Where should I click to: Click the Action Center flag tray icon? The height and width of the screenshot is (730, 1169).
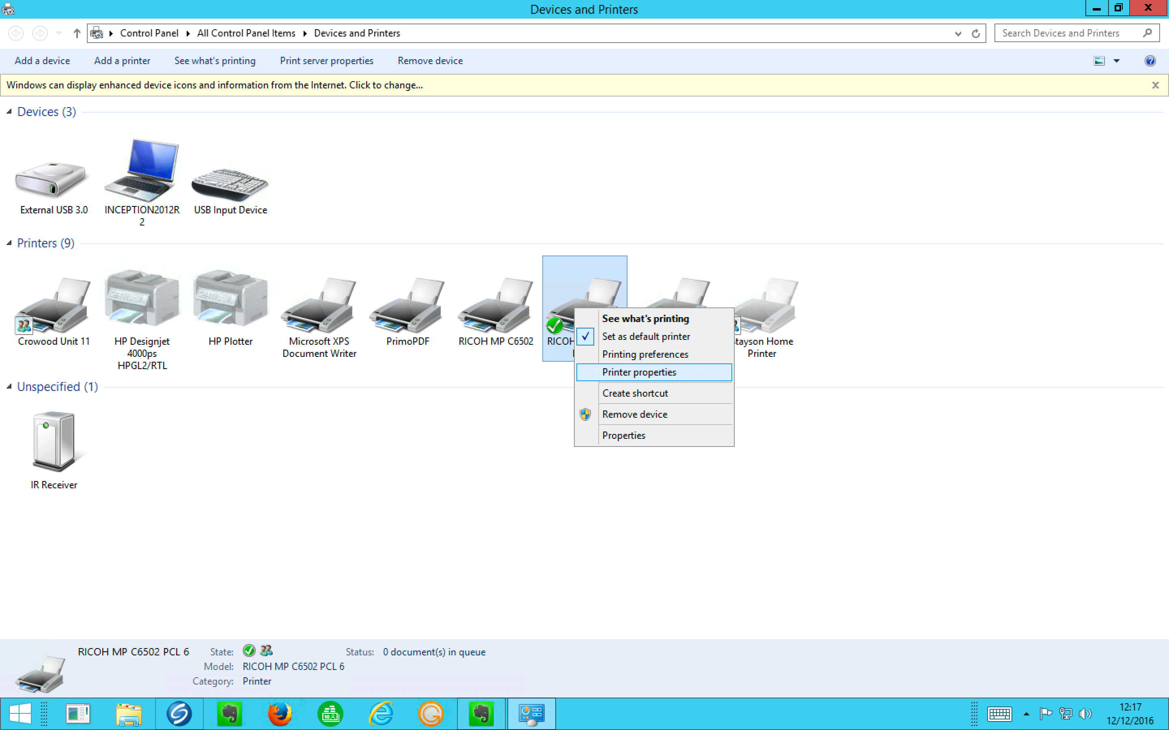(1046, 714)
